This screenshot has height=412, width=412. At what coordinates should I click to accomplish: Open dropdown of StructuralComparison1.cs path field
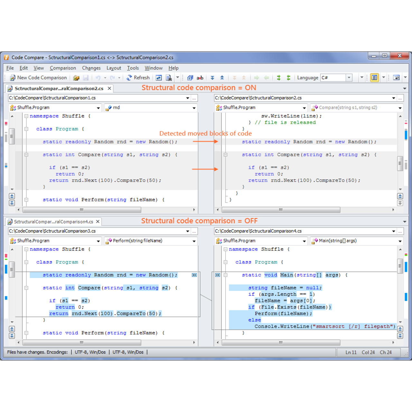[188, 98]
